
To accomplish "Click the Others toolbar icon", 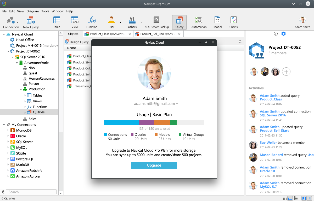I will [132, 22].
